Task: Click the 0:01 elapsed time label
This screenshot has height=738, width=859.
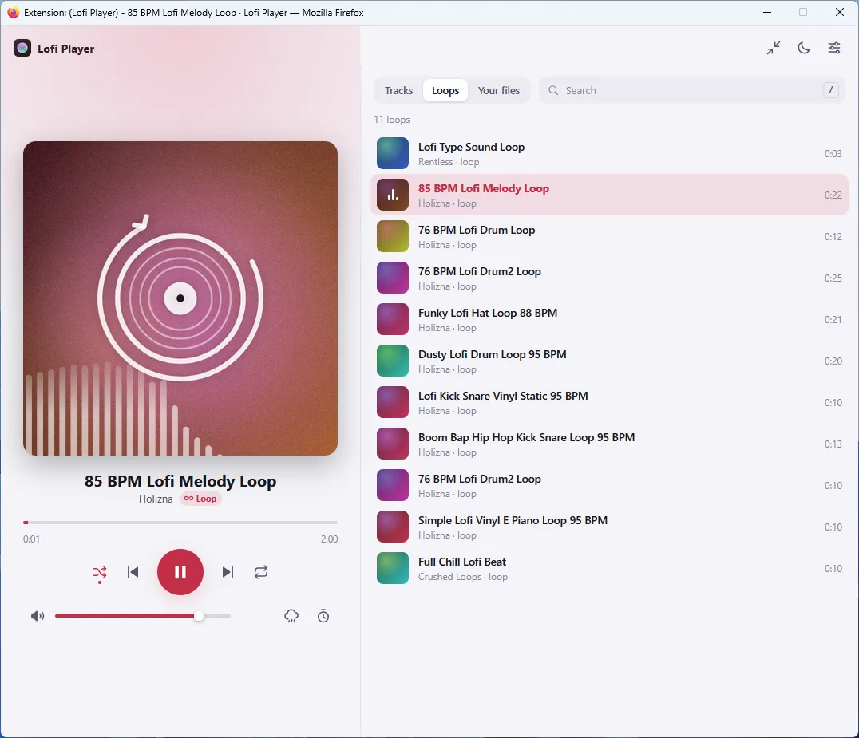Action: pyautogui.click(x=31, y=539)
